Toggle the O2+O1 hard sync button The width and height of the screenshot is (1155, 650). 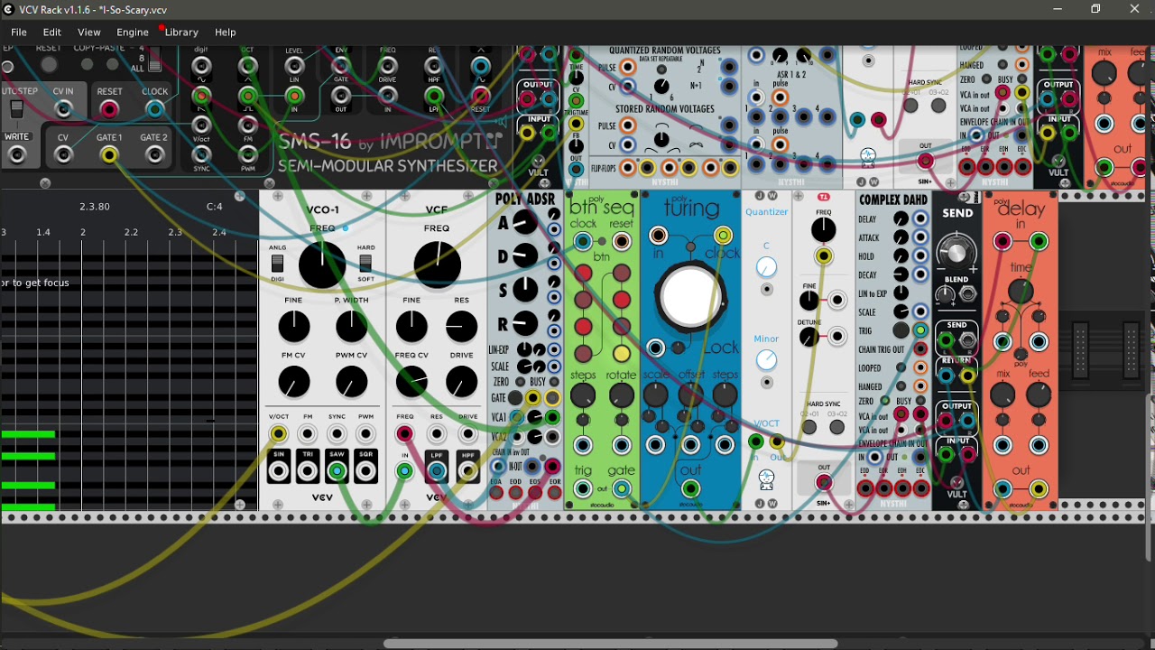(x=809, y=427)
